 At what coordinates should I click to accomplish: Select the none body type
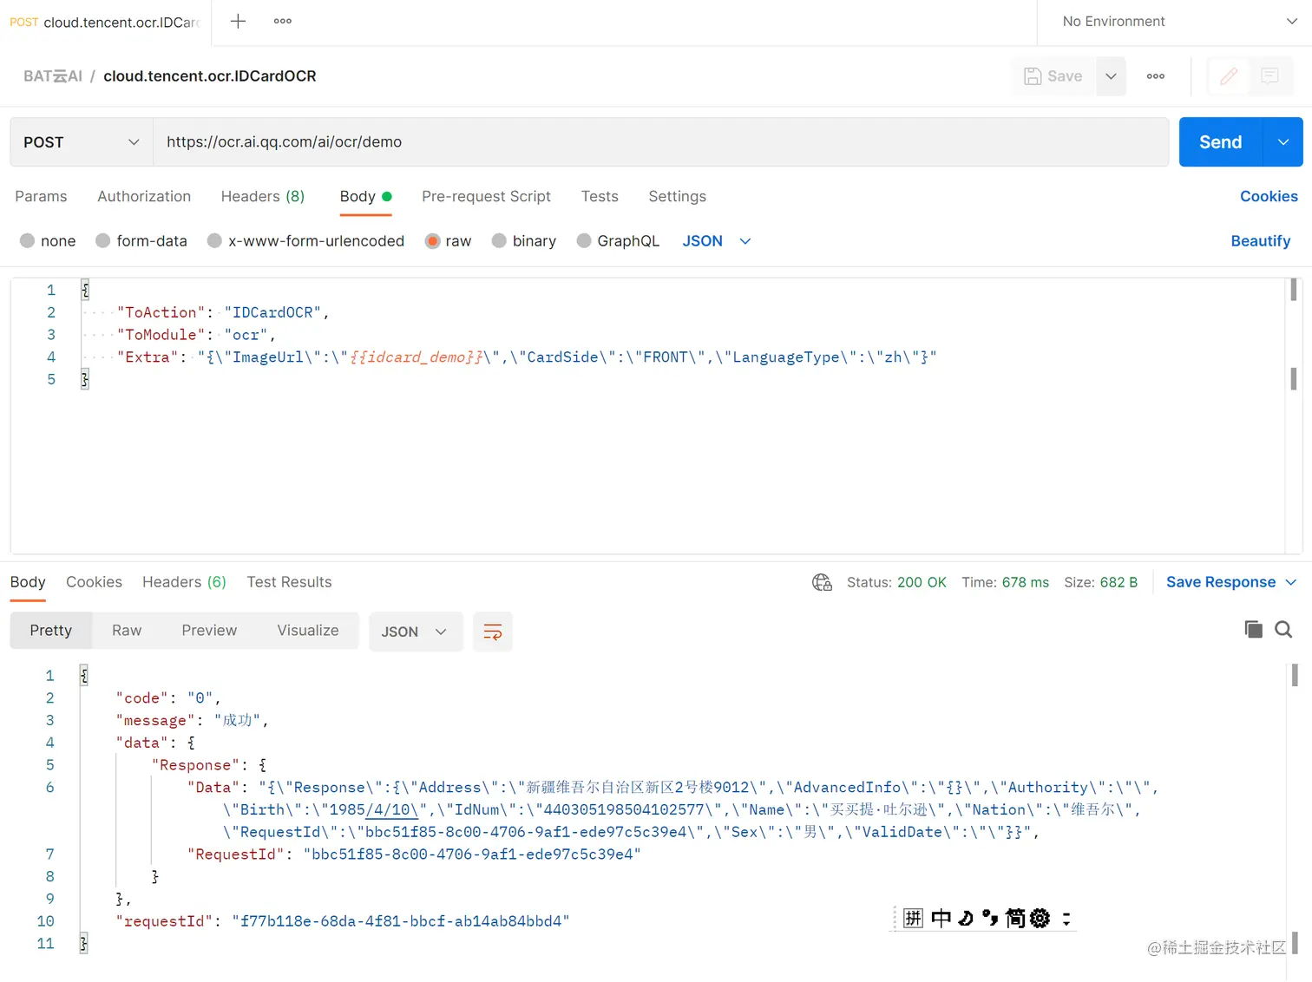(x=48, y=241)
